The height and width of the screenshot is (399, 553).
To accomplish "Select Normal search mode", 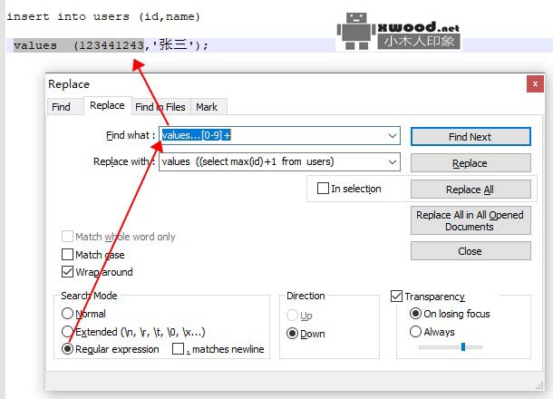I will click(66, 314).
